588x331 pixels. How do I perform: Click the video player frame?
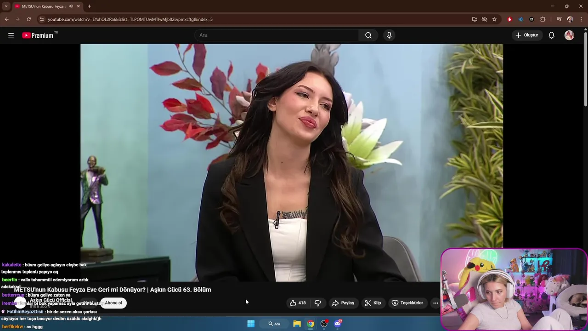click(292, 162)
